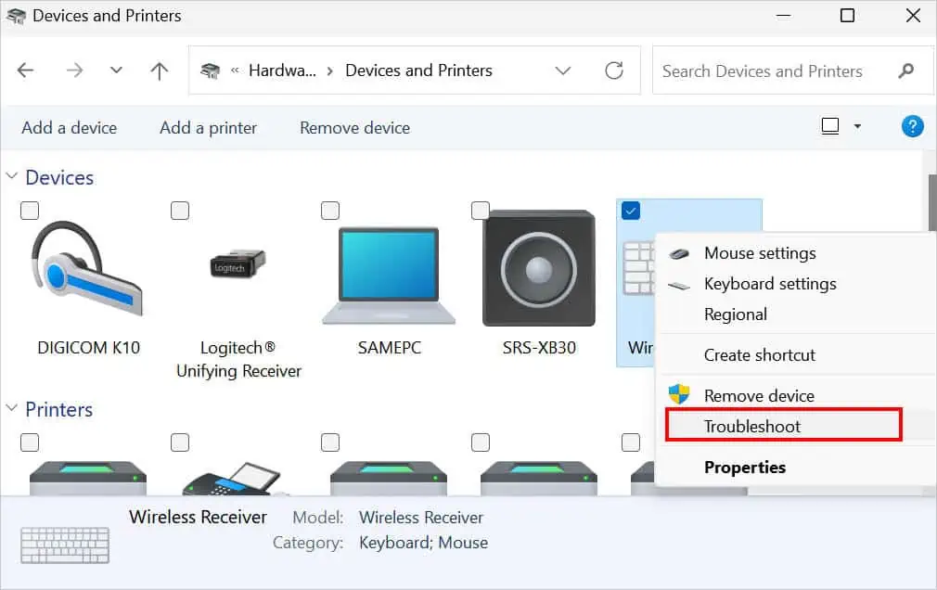The height and width of the screenshot is (590, 937).
Task: Open the address bar dropdown chevron
Action: pyautogui.click(x=563, y=70)
